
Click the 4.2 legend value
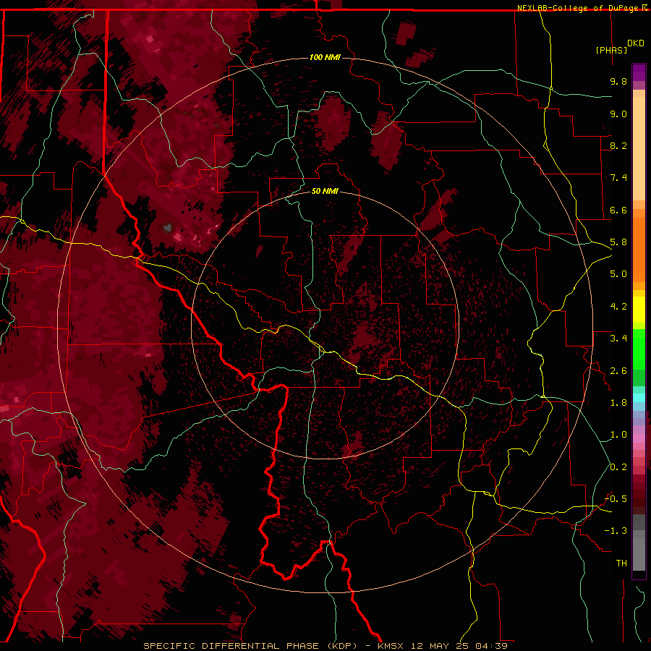[618, 307]
